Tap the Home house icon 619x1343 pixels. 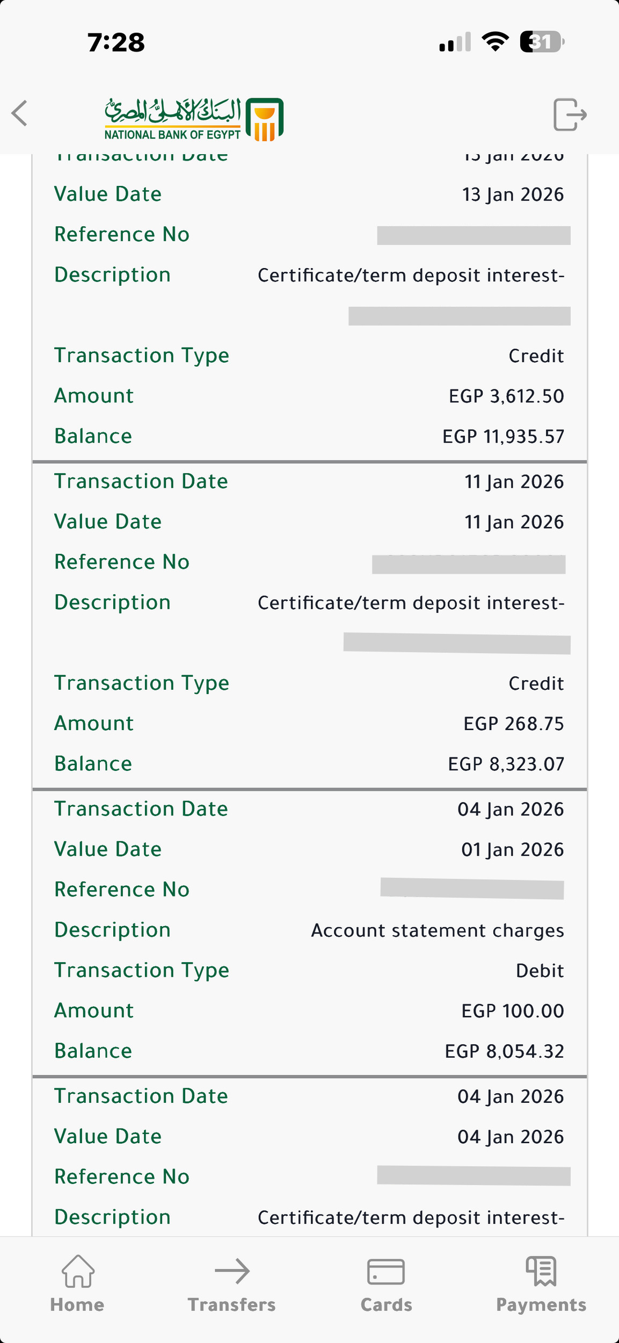tap(78, 1270)
